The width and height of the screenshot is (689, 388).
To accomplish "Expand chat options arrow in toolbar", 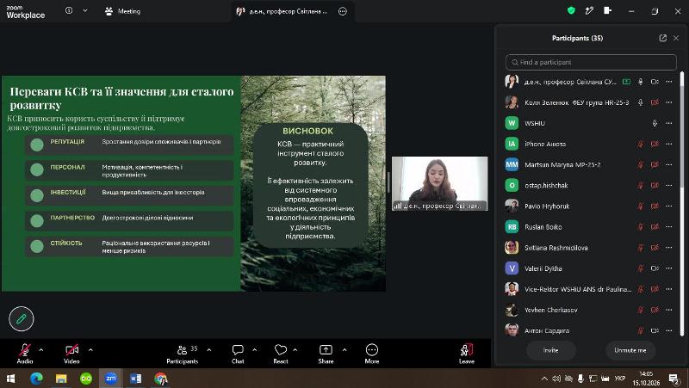I will (255, 350).
